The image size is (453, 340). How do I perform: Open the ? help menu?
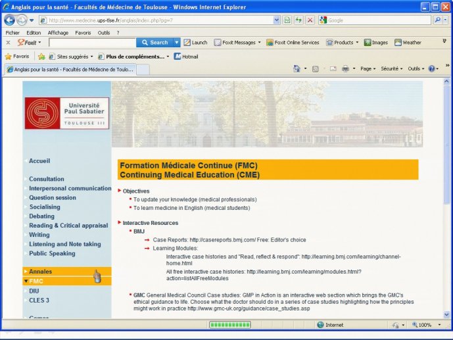[x=118, y=33]
